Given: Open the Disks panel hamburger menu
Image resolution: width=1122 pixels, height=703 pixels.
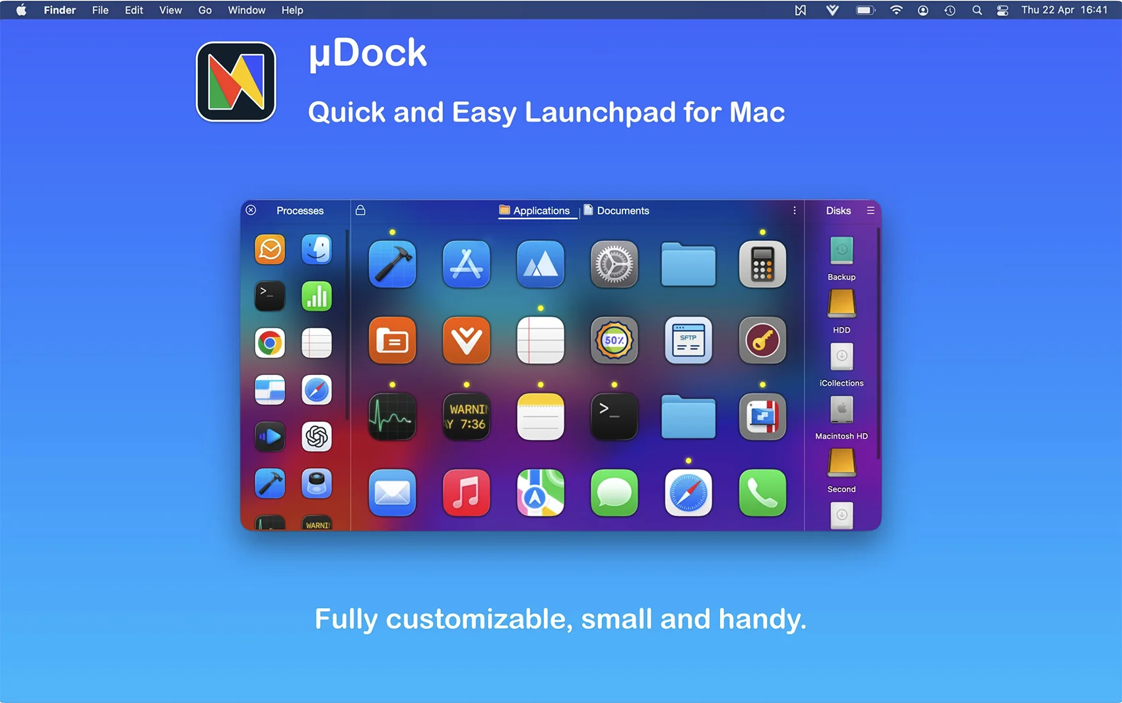Looking at the screenshot, I should pos(871,211).
